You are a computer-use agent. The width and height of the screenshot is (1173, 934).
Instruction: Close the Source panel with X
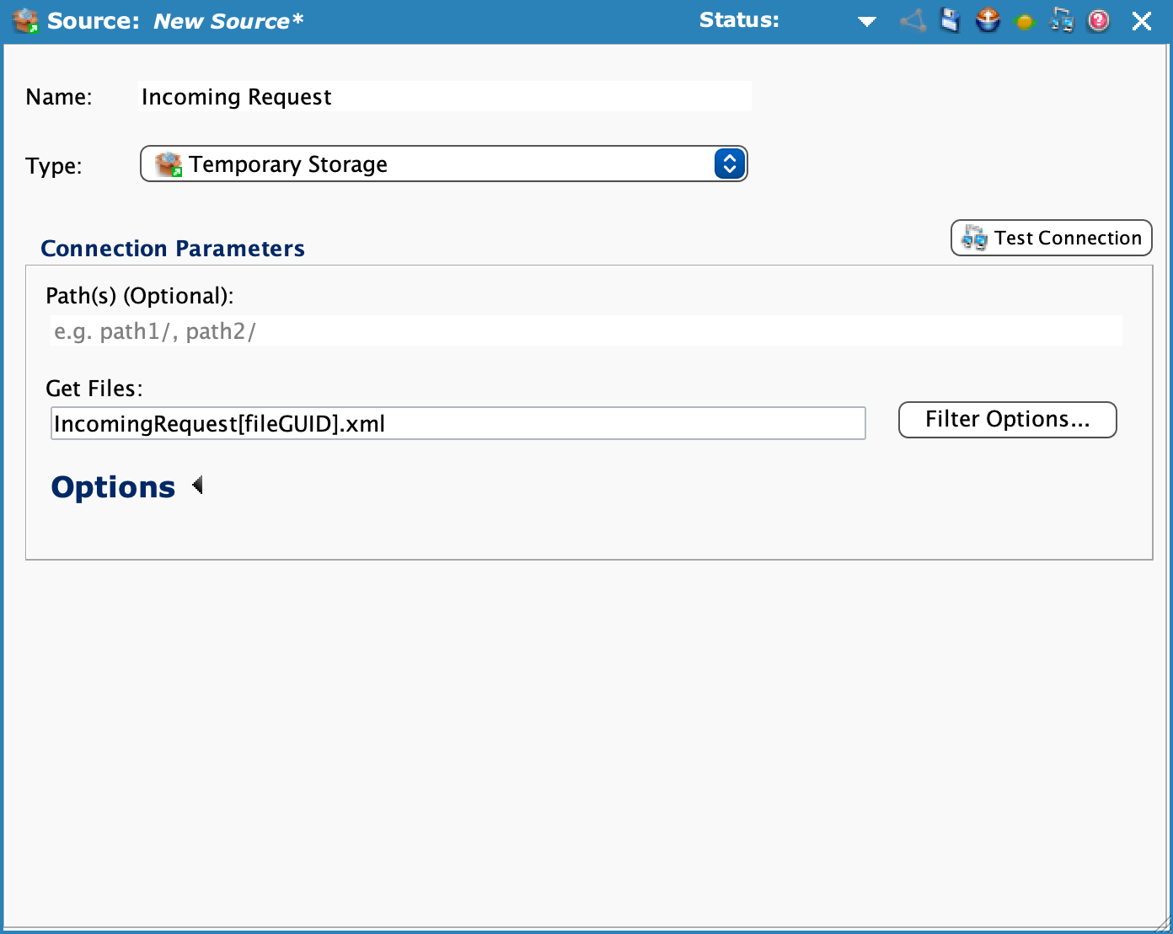1142,21
